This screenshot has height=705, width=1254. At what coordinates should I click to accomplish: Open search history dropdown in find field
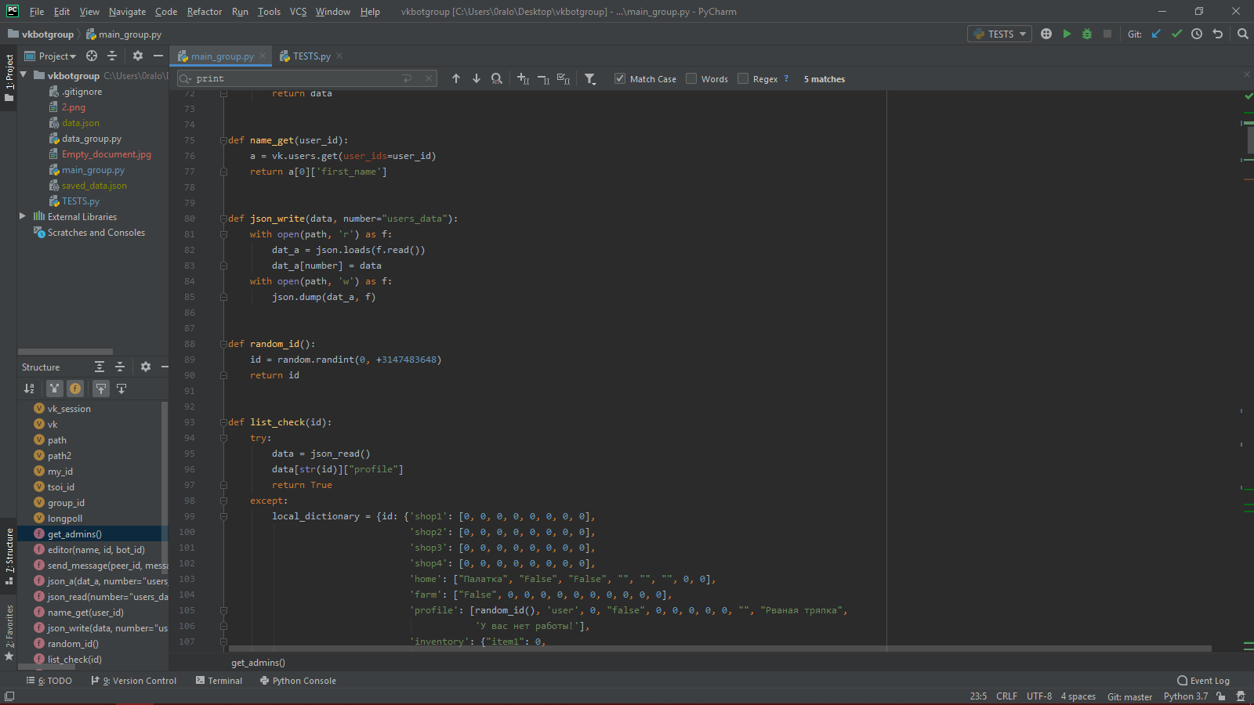click(186, 78)
